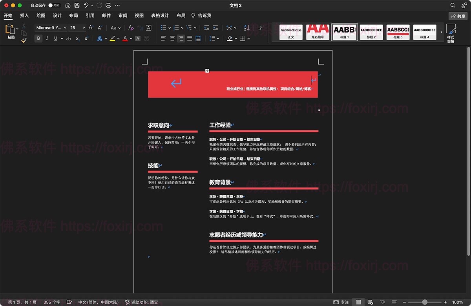Select the 标题 1 style
The image size is (471, 306).
344,32
